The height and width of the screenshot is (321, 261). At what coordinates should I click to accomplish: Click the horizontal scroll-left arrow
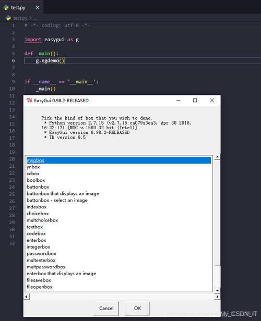pos(27,297)
